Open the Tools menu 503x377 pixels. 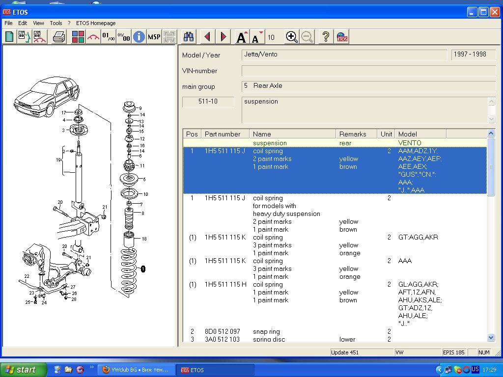click(56, 23)
